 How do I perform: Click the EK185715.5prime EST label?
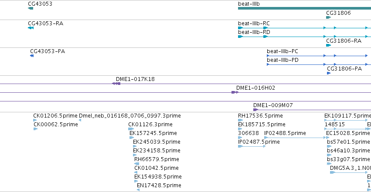pyautogui.click(x=262, y=125)
